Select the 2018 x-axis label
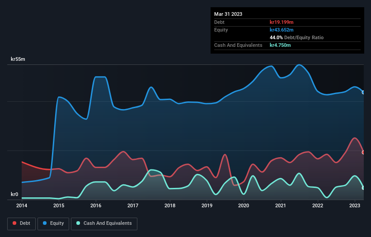Viewport: 371px width, 237px height. (x=170, y=205)
